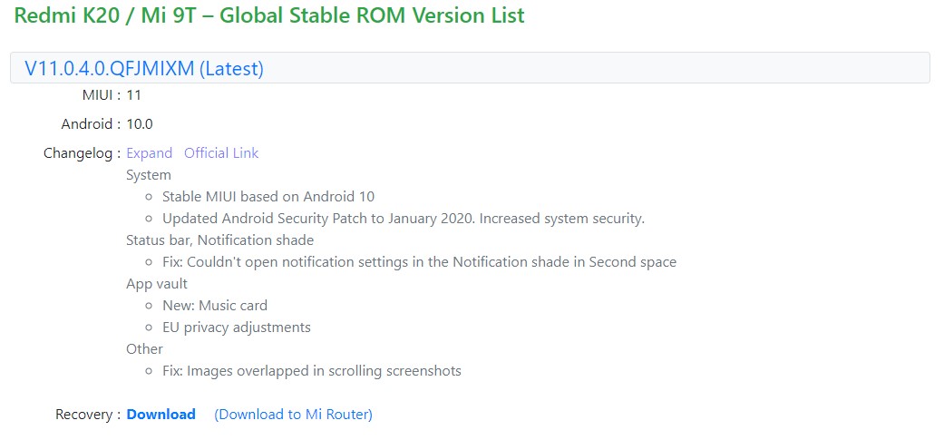Click the Android version value 10.0

click(140, 124)
